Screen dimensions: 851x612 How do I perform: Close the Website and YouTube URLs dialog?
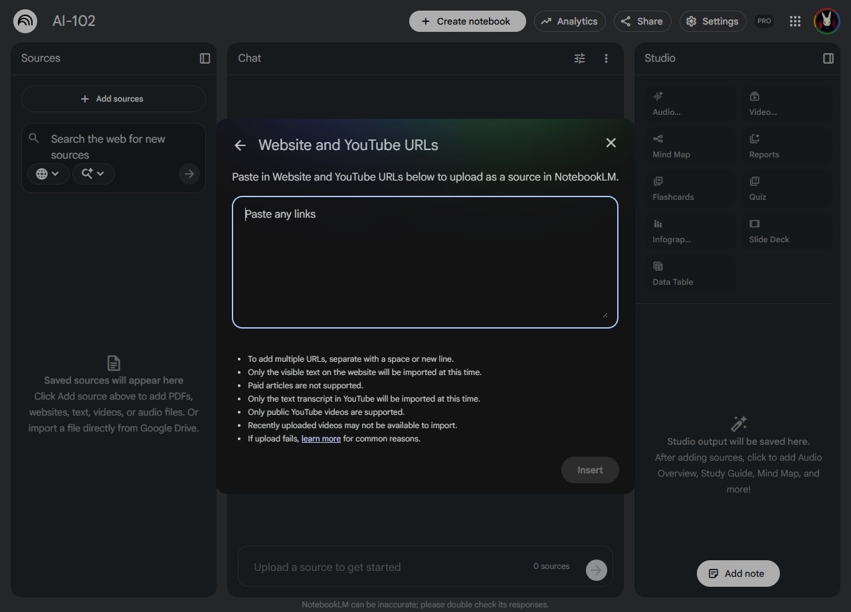point(611,143)
